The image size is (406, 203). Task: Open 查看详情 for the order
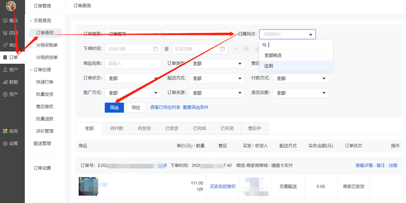click(x=364, y=165)
